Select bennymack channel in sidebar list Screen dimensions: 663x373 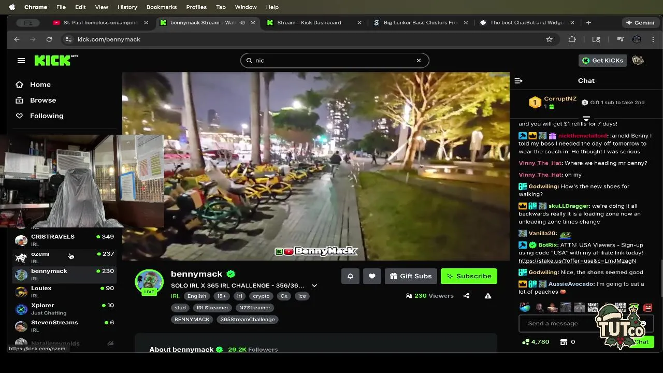coord(65,275)
